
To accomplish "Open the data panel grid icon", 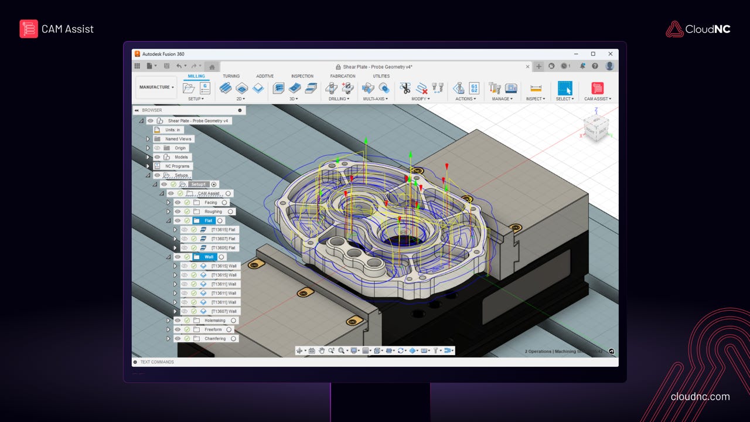I will (x=138, y=66).
